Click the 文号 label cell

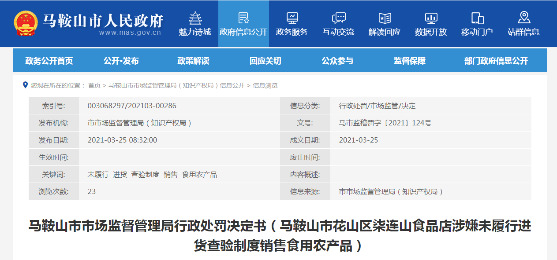305,123
